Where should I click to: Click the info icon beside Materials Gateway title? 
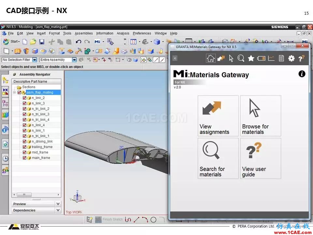[x=302, y=74]
